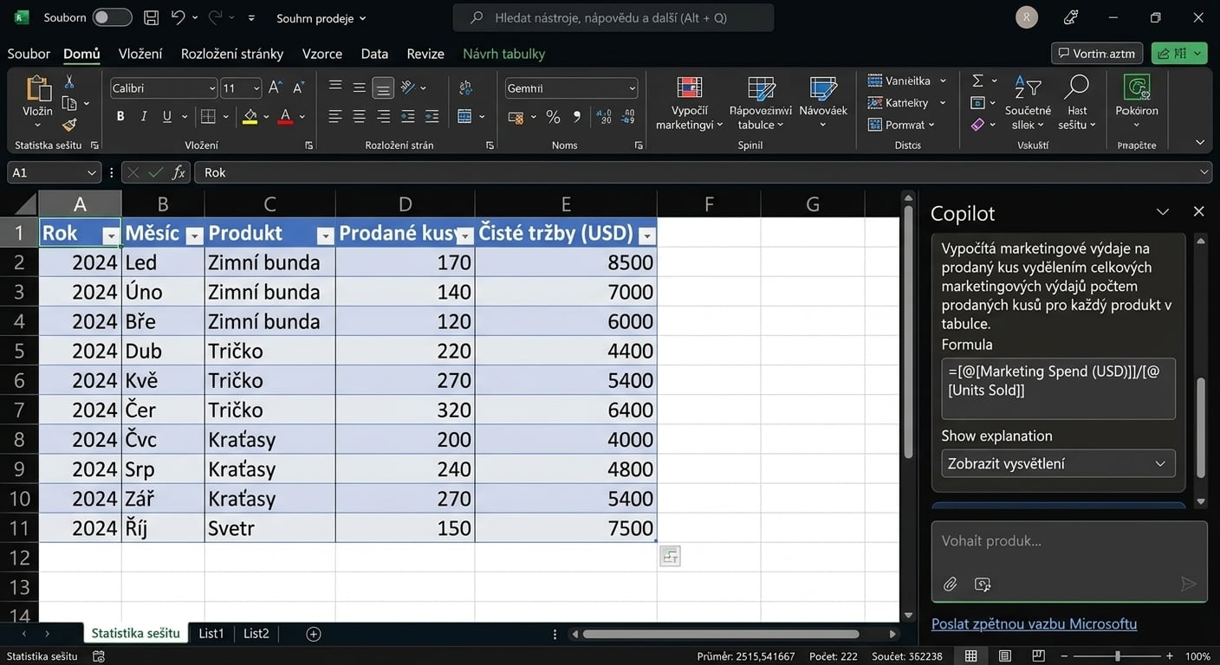Open the Rok column filter dropdown
This screenshot has width=1220, height=665.
click(x=110, y=235)
